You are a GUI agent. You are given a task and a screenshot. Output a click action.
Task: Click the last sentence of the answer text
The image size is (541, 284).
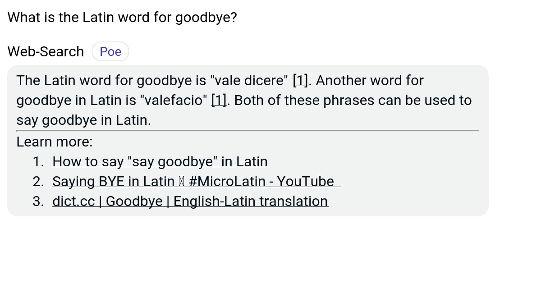tap(83, 120)
